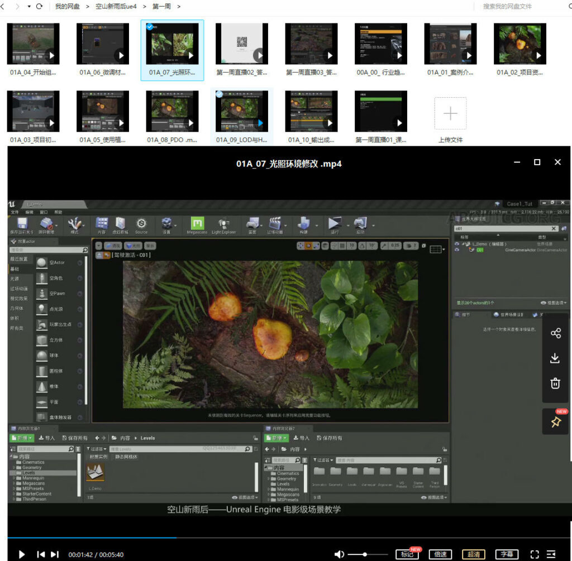The image size is (572, 561).
Task: Click 上传文件 upload tile
Action: coord(450,120)
